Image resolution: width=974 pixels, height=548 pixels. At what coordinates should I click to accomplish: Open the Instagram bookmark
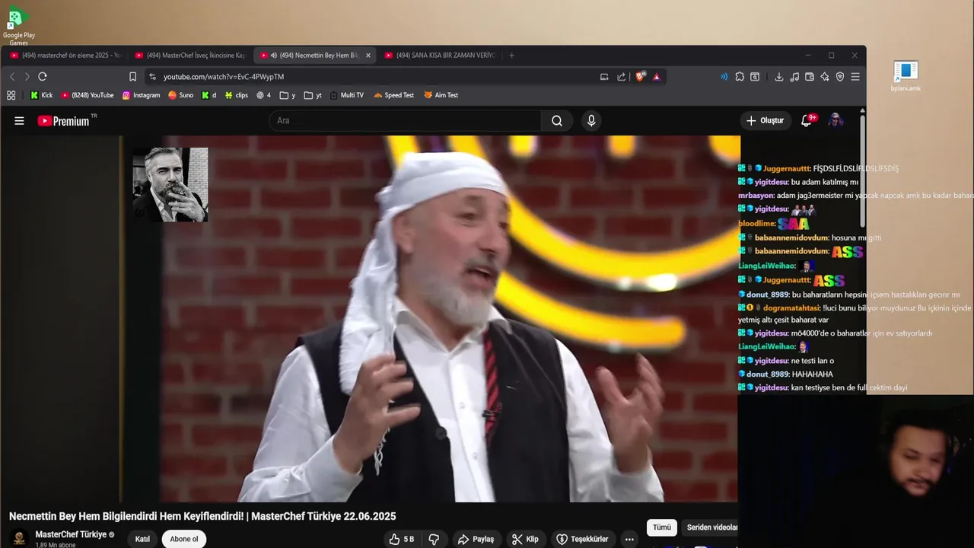(x=141, y=95)
